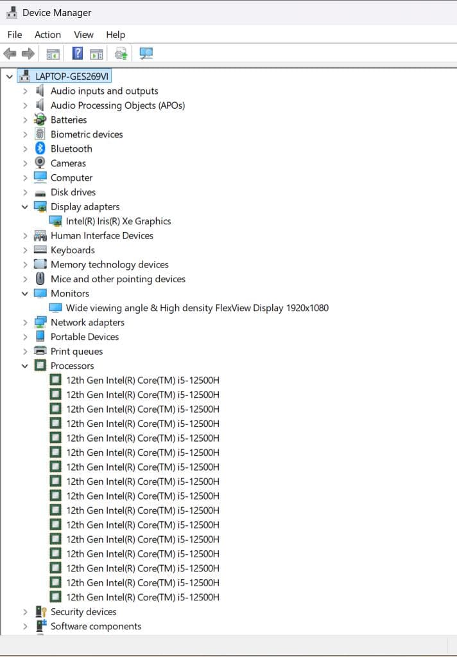
Task: Collapse the LAPTOP-GES269VI root node
Action: point(9,76)
